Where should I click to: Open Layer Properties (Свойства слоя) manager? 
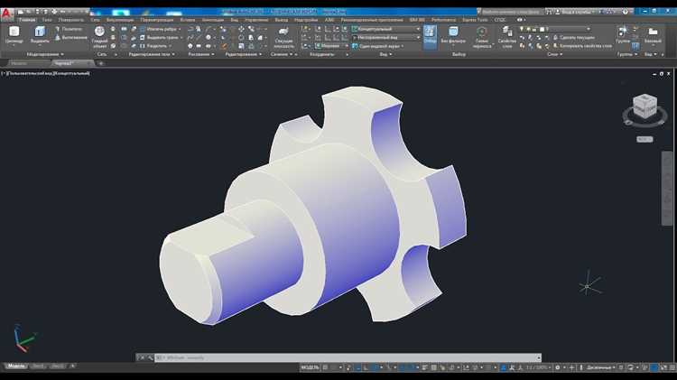click(507, 37)
